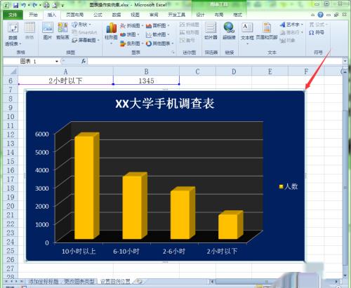Select row 6 header
This screenshot has width=351, height=288.
tap(11, 81)
